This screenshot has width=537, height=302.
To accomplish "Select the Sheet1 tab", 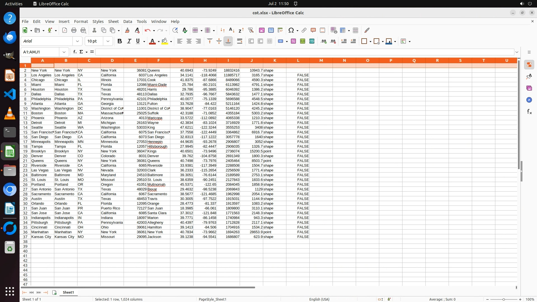I will tap(68, 292).
